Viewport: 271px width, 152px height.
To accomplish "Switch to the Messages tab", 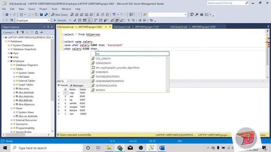I will [x=77, y=86].
